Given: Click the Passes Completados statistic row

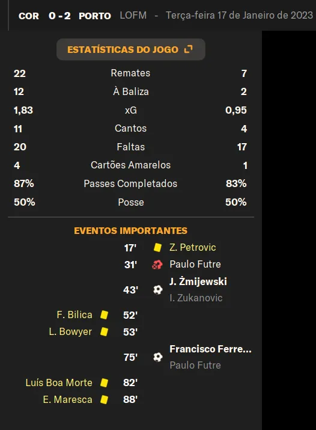Looking at the screenshot, I should [130, 183].
